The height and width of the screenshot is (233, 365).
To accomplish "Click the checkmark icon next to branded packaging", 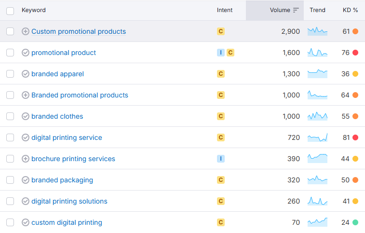I will tap(26, 180).
